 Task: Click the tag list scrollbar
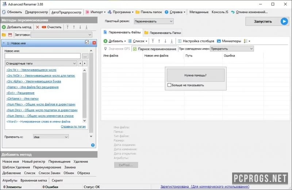tap(84, 96)
